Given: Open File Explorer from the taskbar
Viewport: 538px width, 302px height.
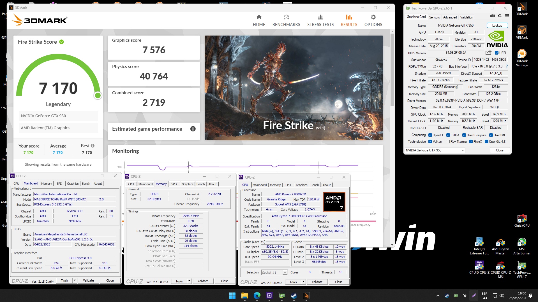Looking at the screenshot, I should [244, 296].
